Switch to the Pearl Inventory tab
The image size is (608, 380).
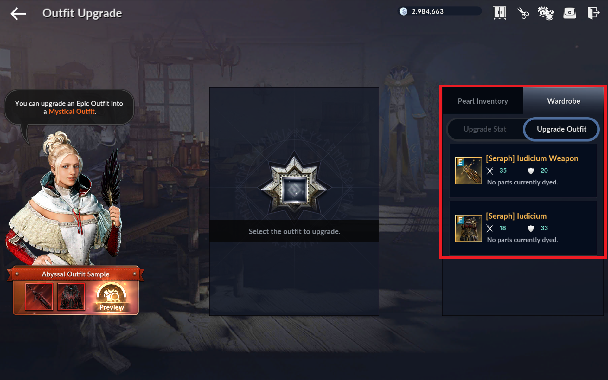tap(483, 101)
